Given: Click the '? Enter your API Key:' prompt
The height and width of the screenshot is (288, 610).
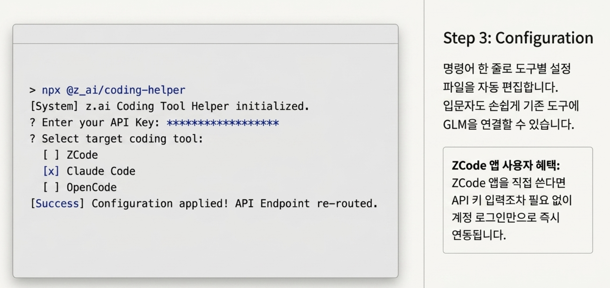Looking at the screenshot, I should coord(95,123).
